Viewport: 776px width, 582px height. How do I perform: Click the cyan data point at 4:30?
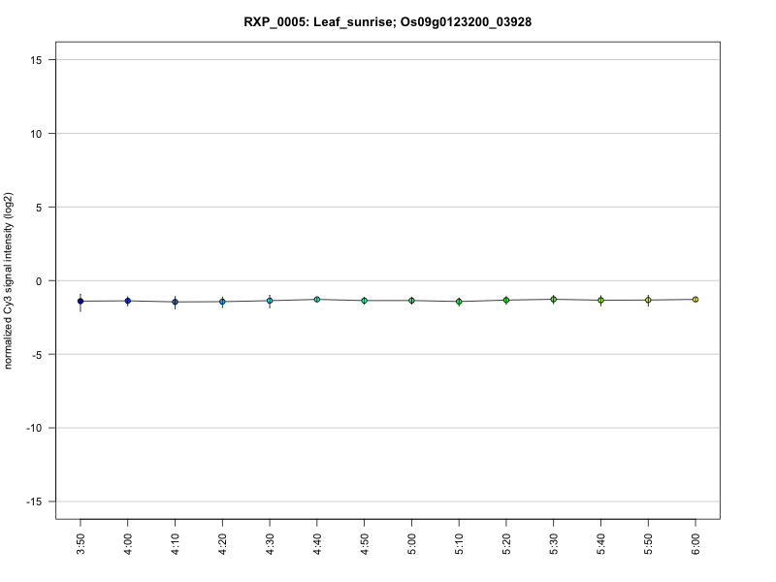point(270,301)
